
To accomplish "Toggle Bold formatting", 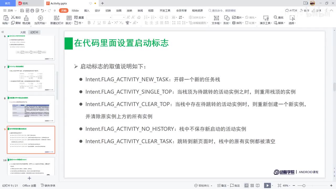I will point(89,23).
